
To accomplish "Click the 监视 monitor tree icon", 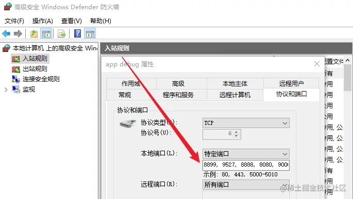I will [x=16, y=89].
